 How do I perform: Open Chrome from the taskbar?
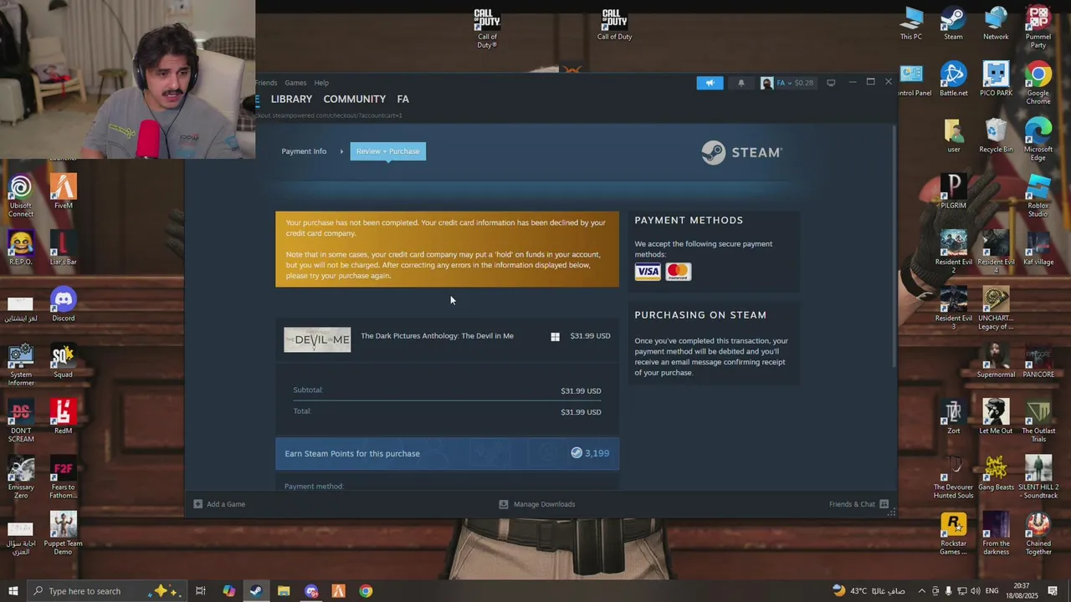[x=366, y=591]
